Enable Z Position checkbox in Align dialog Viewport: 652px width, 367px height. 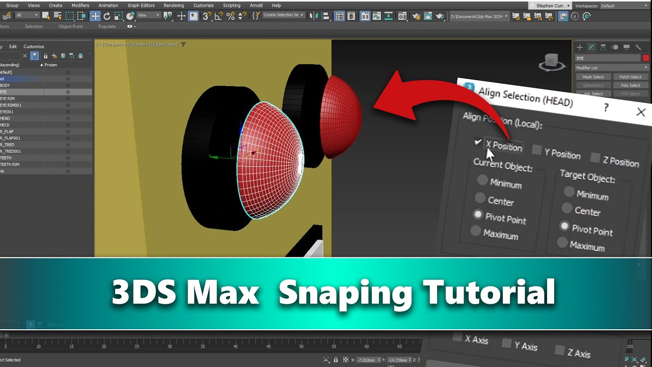[x=595, y=157]
